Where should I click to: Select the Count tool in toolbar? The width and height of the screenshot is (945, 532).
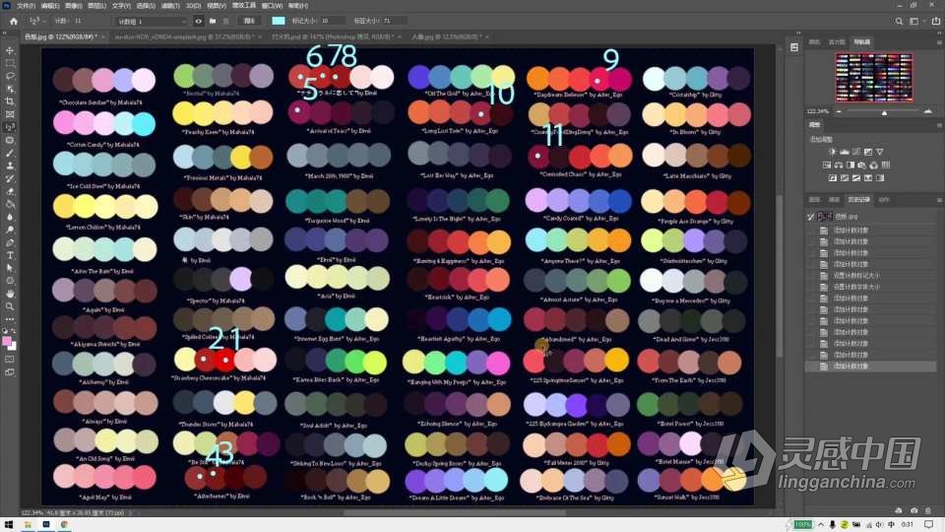point(10,127)
